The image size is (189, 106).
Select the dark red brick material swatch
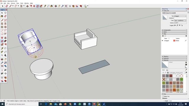point(171,76)
